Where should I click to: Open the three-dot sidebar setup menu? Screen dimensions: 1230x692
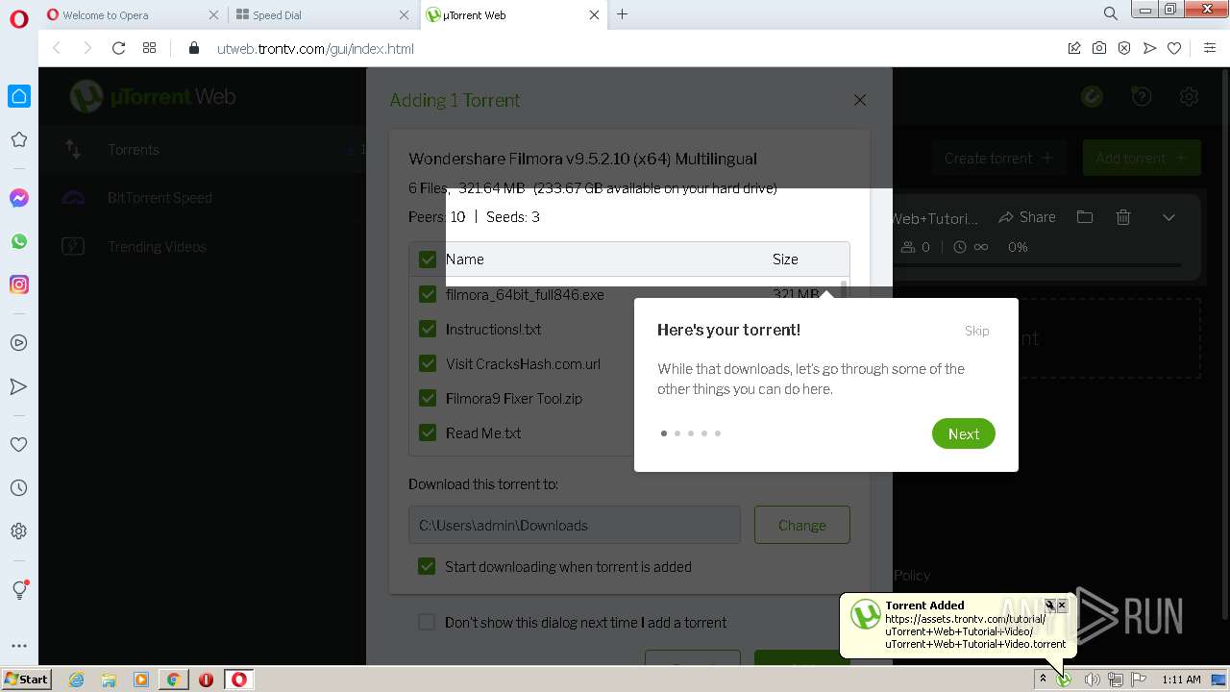pos(18,646)
